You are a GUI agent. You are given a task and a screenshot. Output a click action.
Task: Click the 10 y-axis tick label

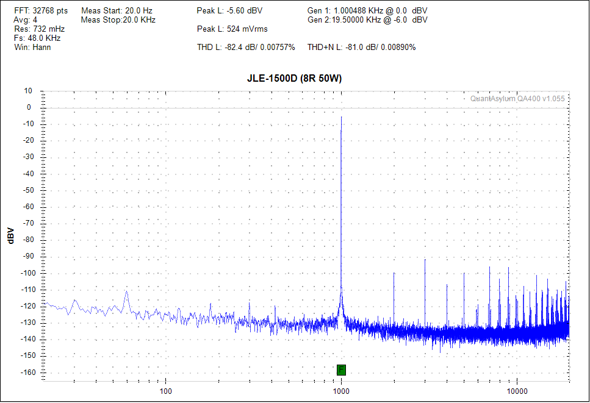point(28,91)
